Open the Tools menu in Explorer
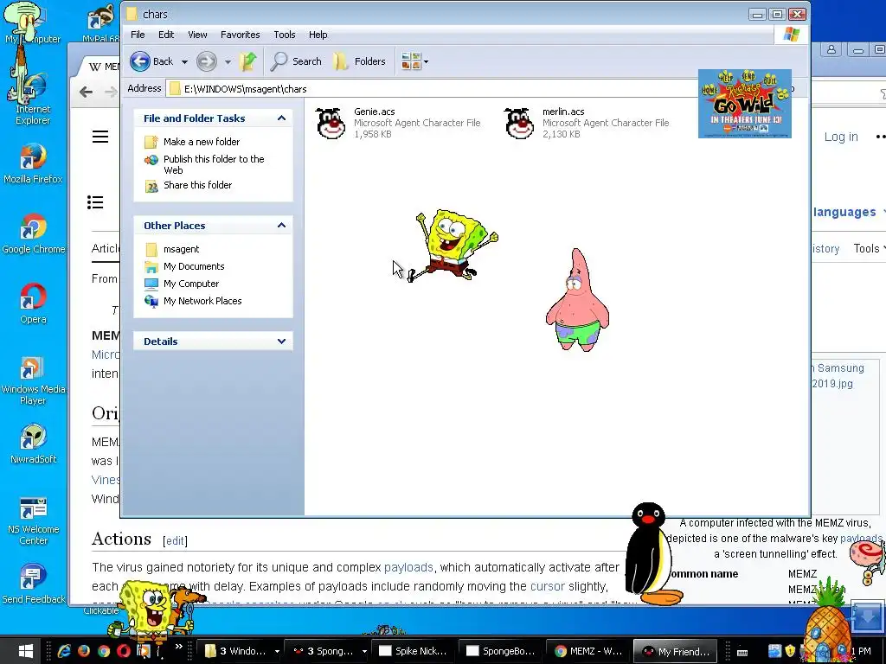The height and width of the screenshot is (664, 886). [284, 35]
